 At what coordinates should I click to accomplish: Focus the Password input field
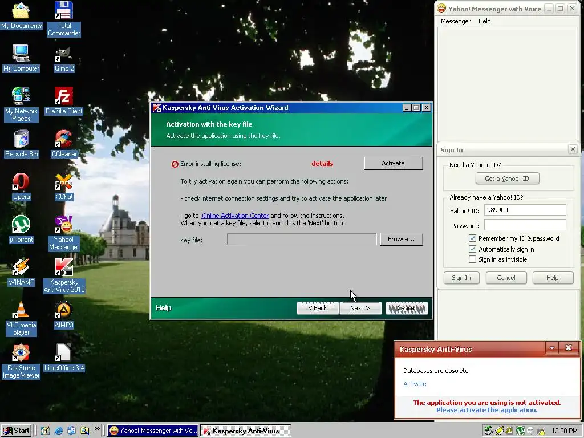click(x=525, y=225)
